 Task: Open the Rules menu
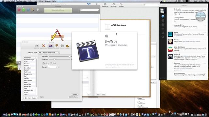pyautogui.click(x=30, y=1)
